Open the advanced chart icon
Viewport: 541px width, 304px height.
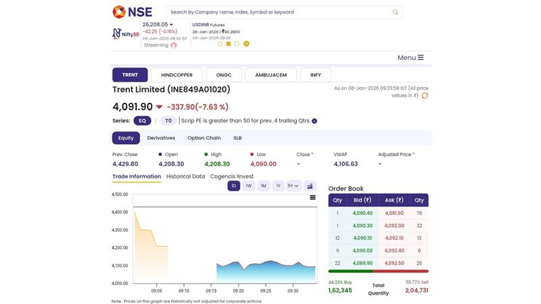[310, 186]
